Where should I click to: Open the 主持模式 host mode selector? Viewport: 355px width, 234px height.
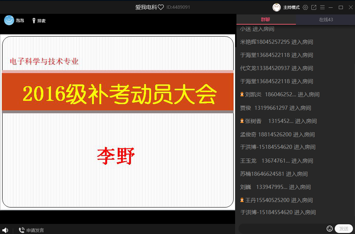coord(291,7)
